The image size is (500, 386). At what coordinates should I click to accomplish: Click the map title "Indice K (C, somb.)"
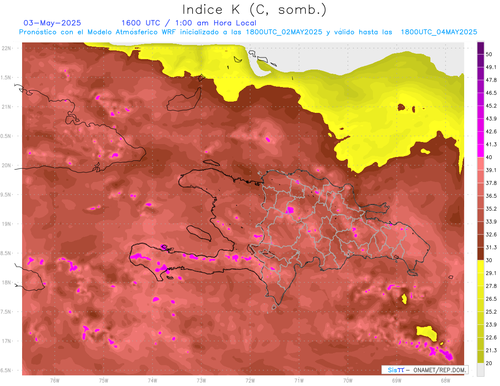(254, 9)
